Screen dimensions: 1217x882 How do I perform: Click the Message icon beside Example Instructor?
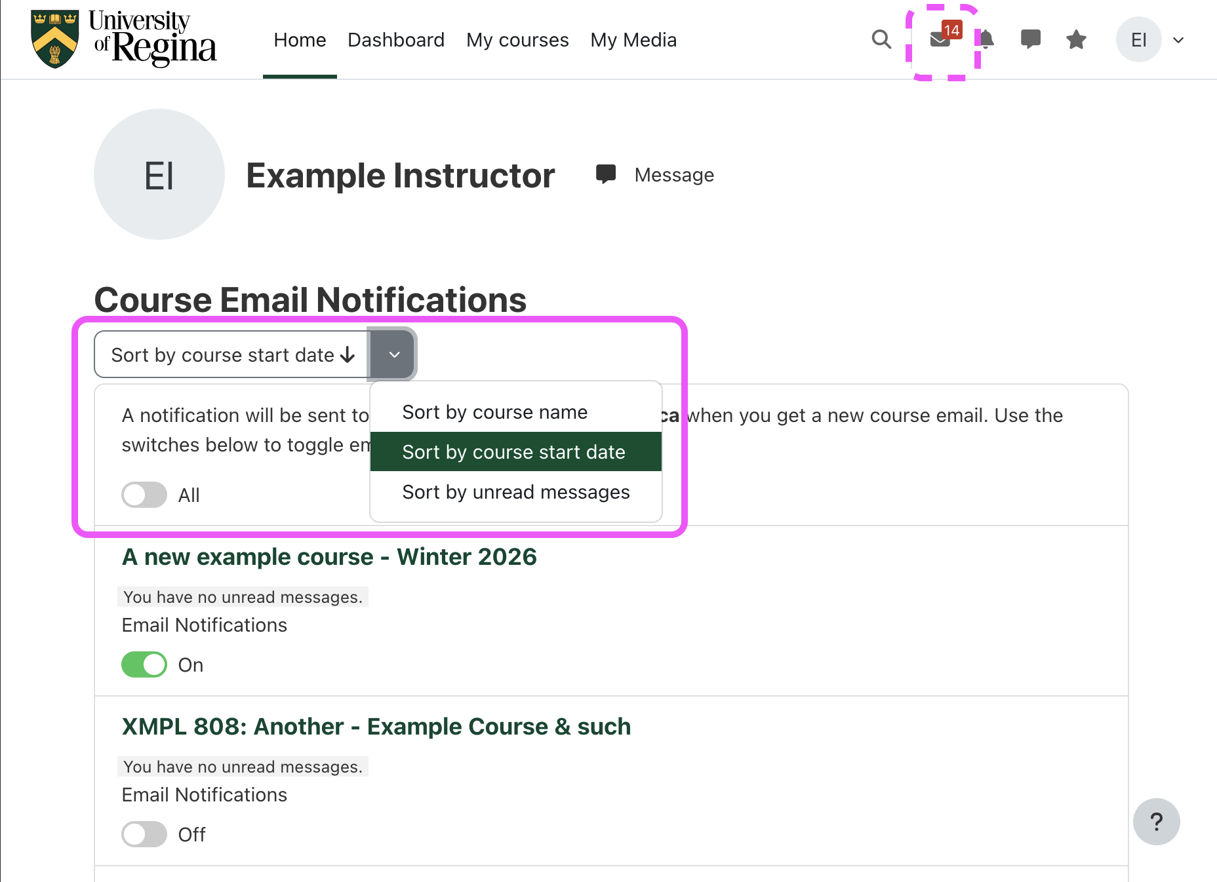(x=605, y=174)
